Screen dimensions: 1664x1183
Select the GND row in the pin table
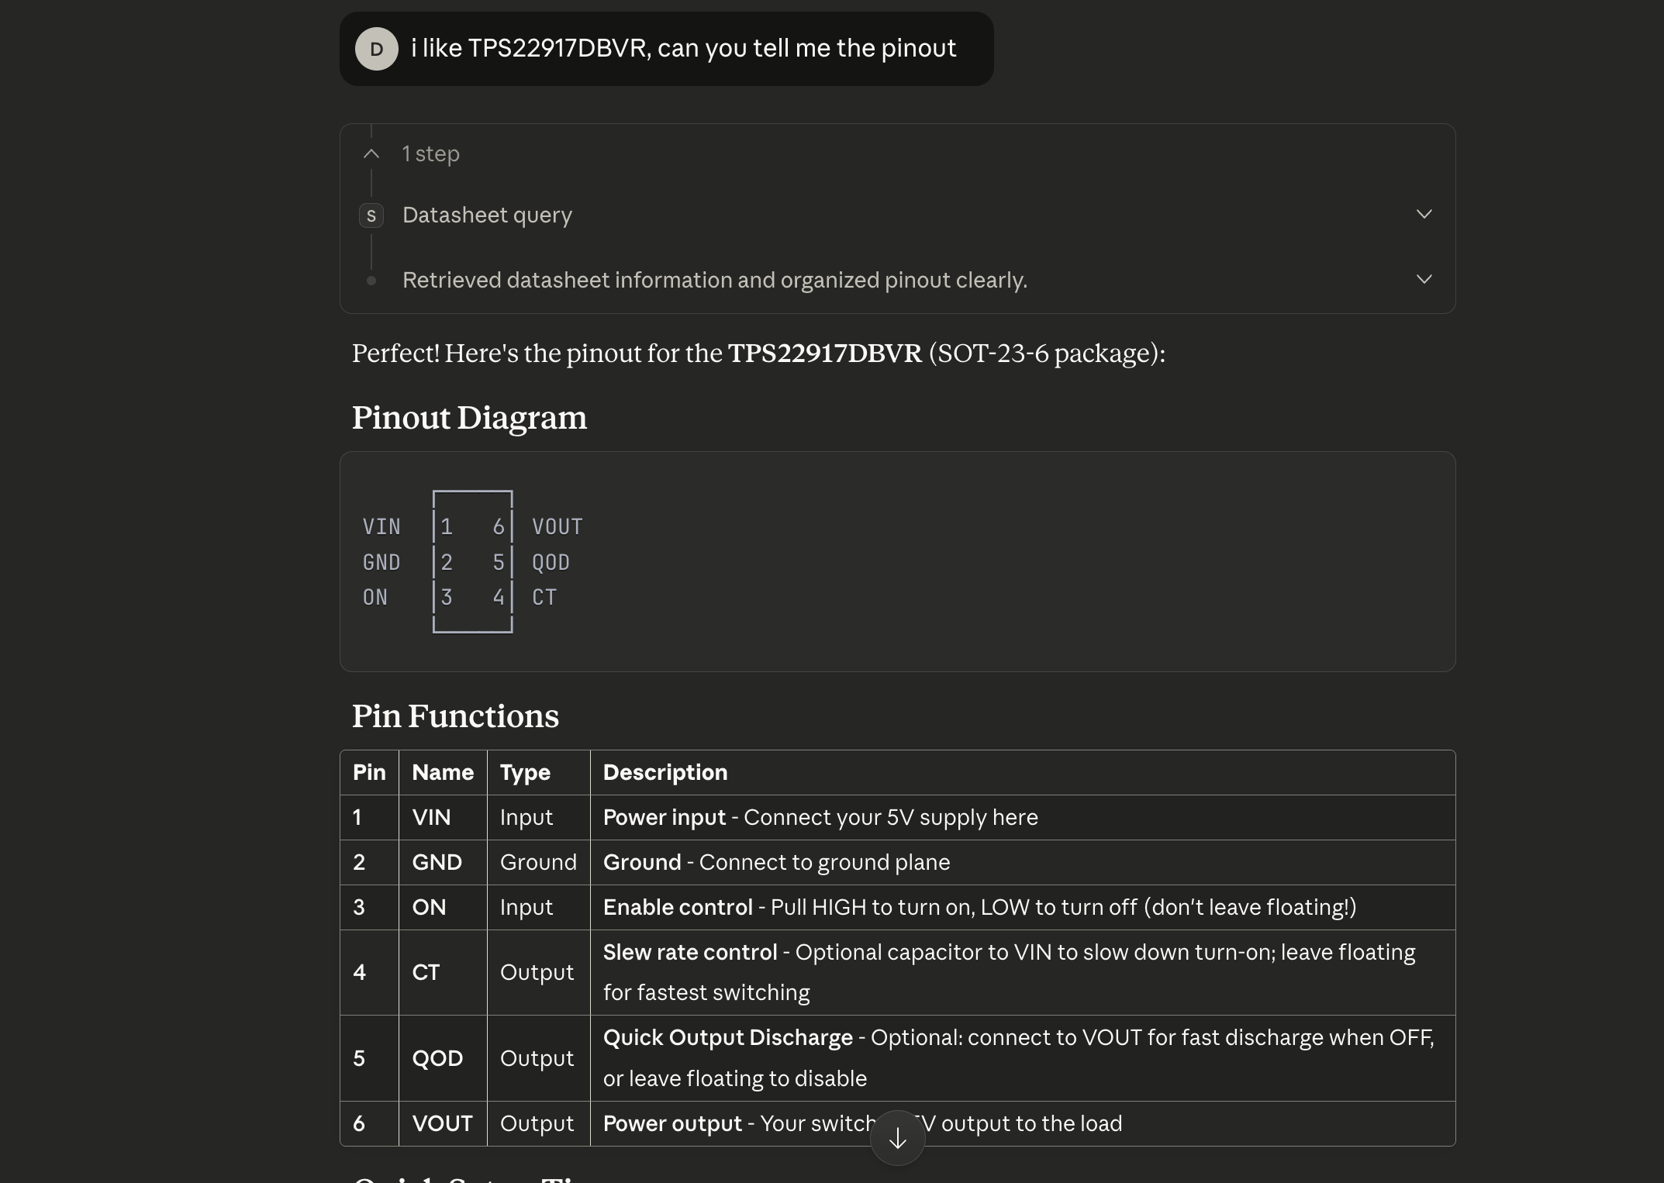click(775, 862)
